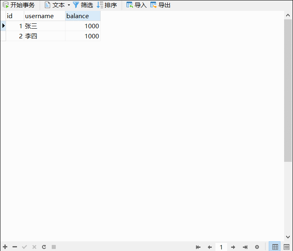Add a new record with plus icon

pos(5,247)
